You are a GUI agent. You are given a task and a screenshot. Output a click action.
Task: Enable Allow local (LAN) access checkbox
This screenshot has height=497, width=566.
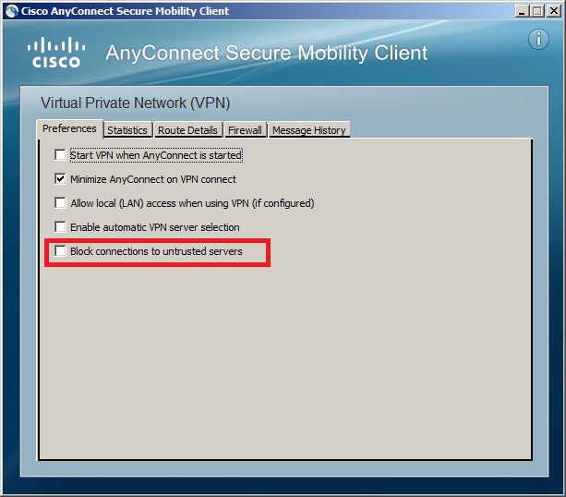[x=60, y=202]
